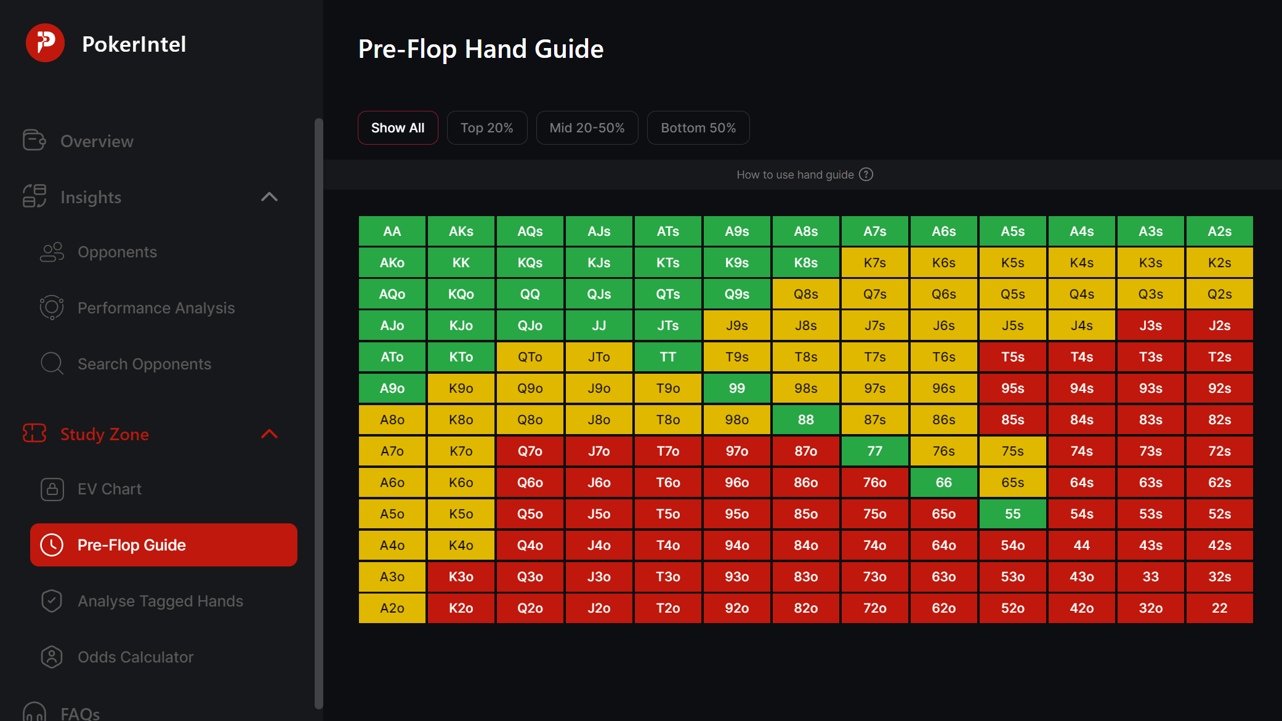The height and width of the screenshot is (721, 1282).
Task: Open the FAQs menu item
Action: pos(80,713)
